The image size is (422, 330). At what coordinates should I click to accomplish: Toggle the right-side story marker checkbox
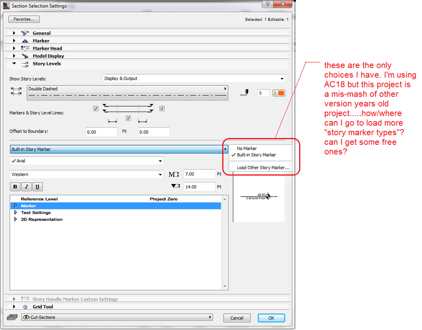coord(162,108)
